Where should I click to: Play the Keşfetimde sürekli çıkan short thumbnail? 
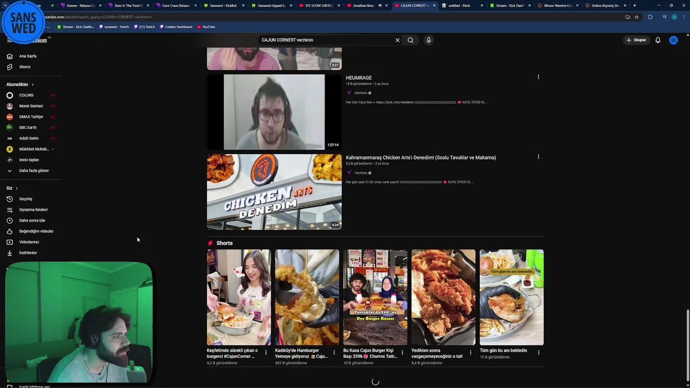tap(239, 297)
